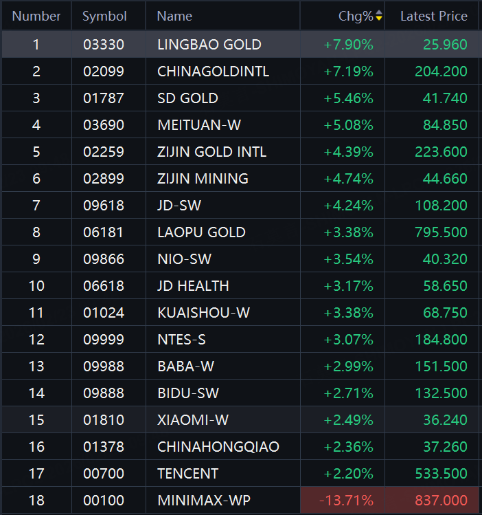Click symbol code 01810
Screen dimensions: 482x515
[x=104, y=420]
